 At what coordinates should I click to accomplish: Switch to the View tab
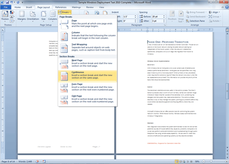point(101,7)
